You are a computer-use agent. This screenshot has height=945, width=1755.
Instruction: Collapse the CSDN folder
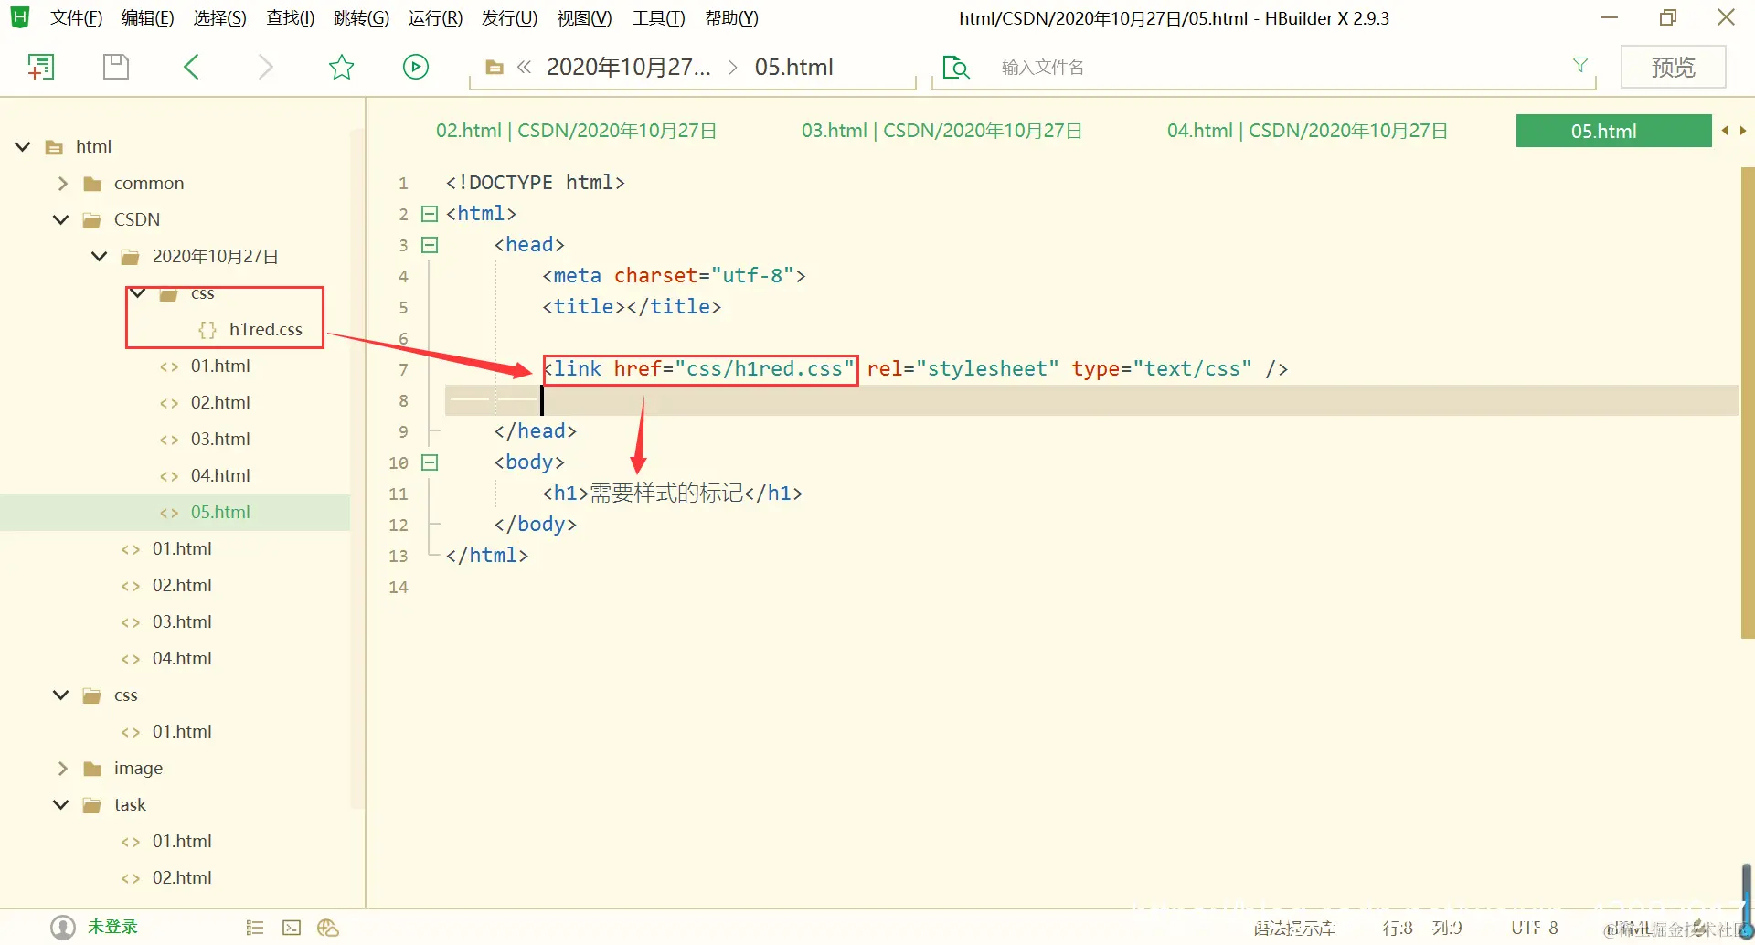[61, 219]
